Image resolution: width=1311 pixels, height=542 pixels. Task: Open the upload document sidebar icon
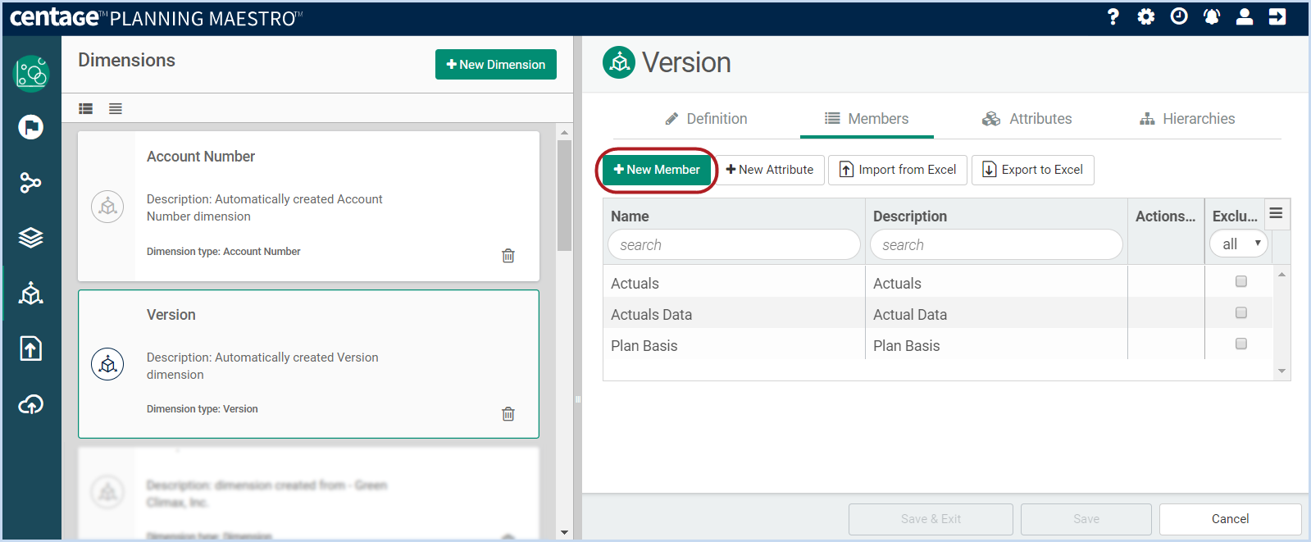31,348
